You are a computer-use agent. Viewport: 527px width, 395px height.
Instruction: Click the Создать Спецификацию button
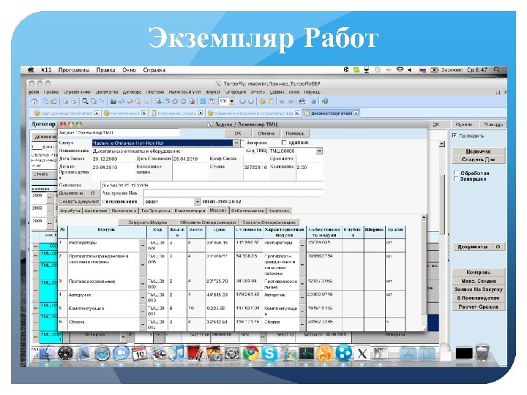click(x=269, y=222)
